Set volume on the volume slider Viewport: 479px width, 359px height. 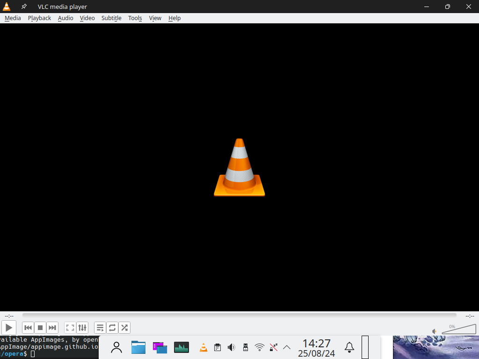[x=458, y=329]
